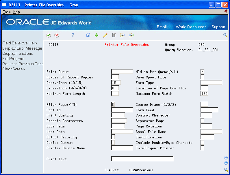Click the green plus Add icon
230x175 pixels.
point(97,35)
